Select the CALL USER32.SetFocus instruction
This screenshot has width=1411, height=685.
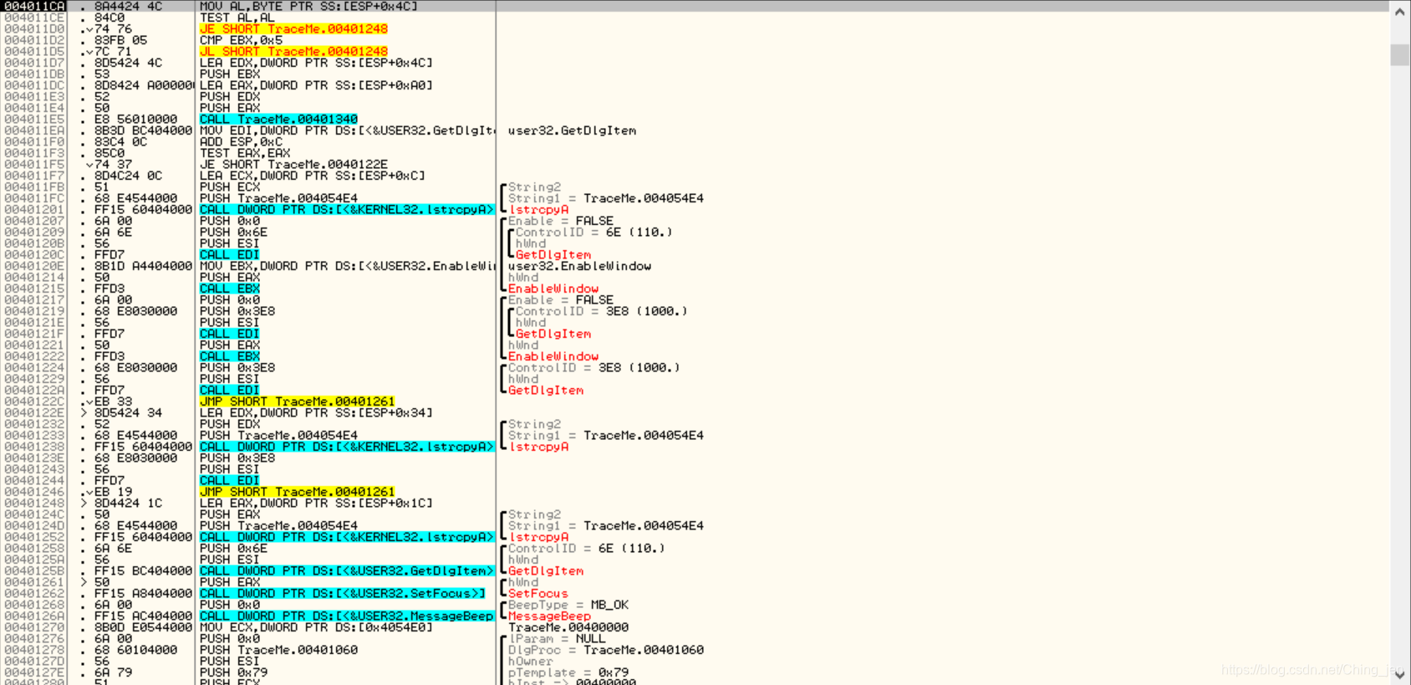point(343,593)
